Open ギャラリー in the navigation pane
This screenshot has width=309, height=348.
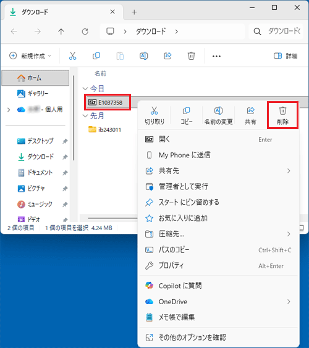[x=35, y=94]
